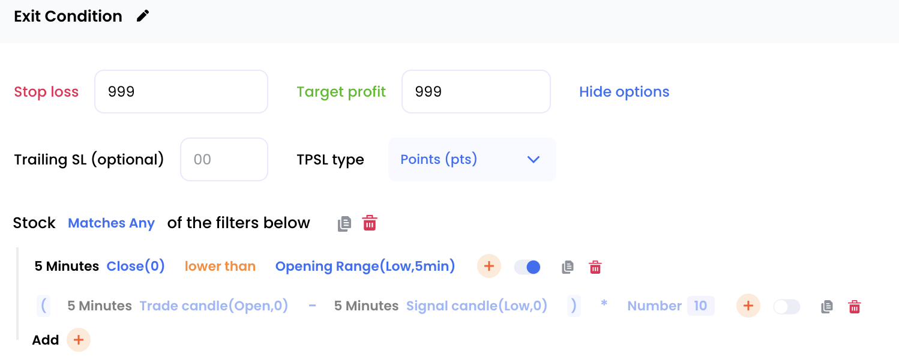Duplicate the Close(0) lower than filter row
The height and width of the screenshot is (359, 899).
click(x=568, y=267)
